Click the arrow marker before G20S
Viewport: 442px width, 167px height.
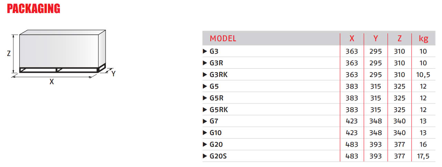205,156
